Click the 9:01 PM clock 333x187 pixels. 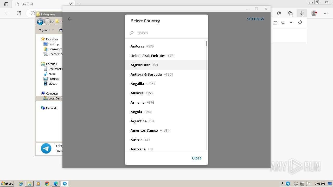(x=319, y=184)
